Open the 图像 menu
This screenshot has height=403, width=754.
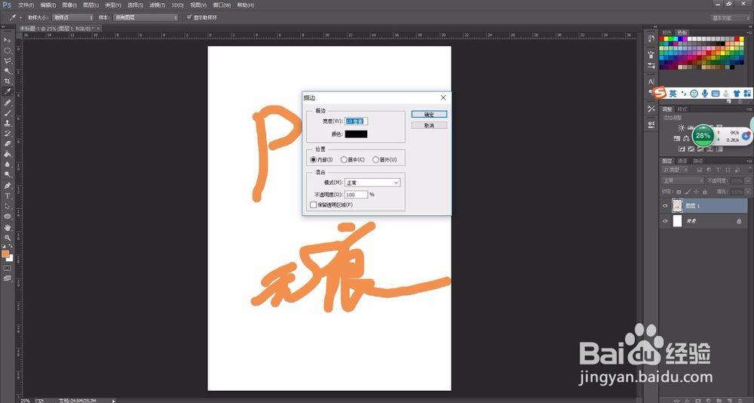tap(69, 5)
